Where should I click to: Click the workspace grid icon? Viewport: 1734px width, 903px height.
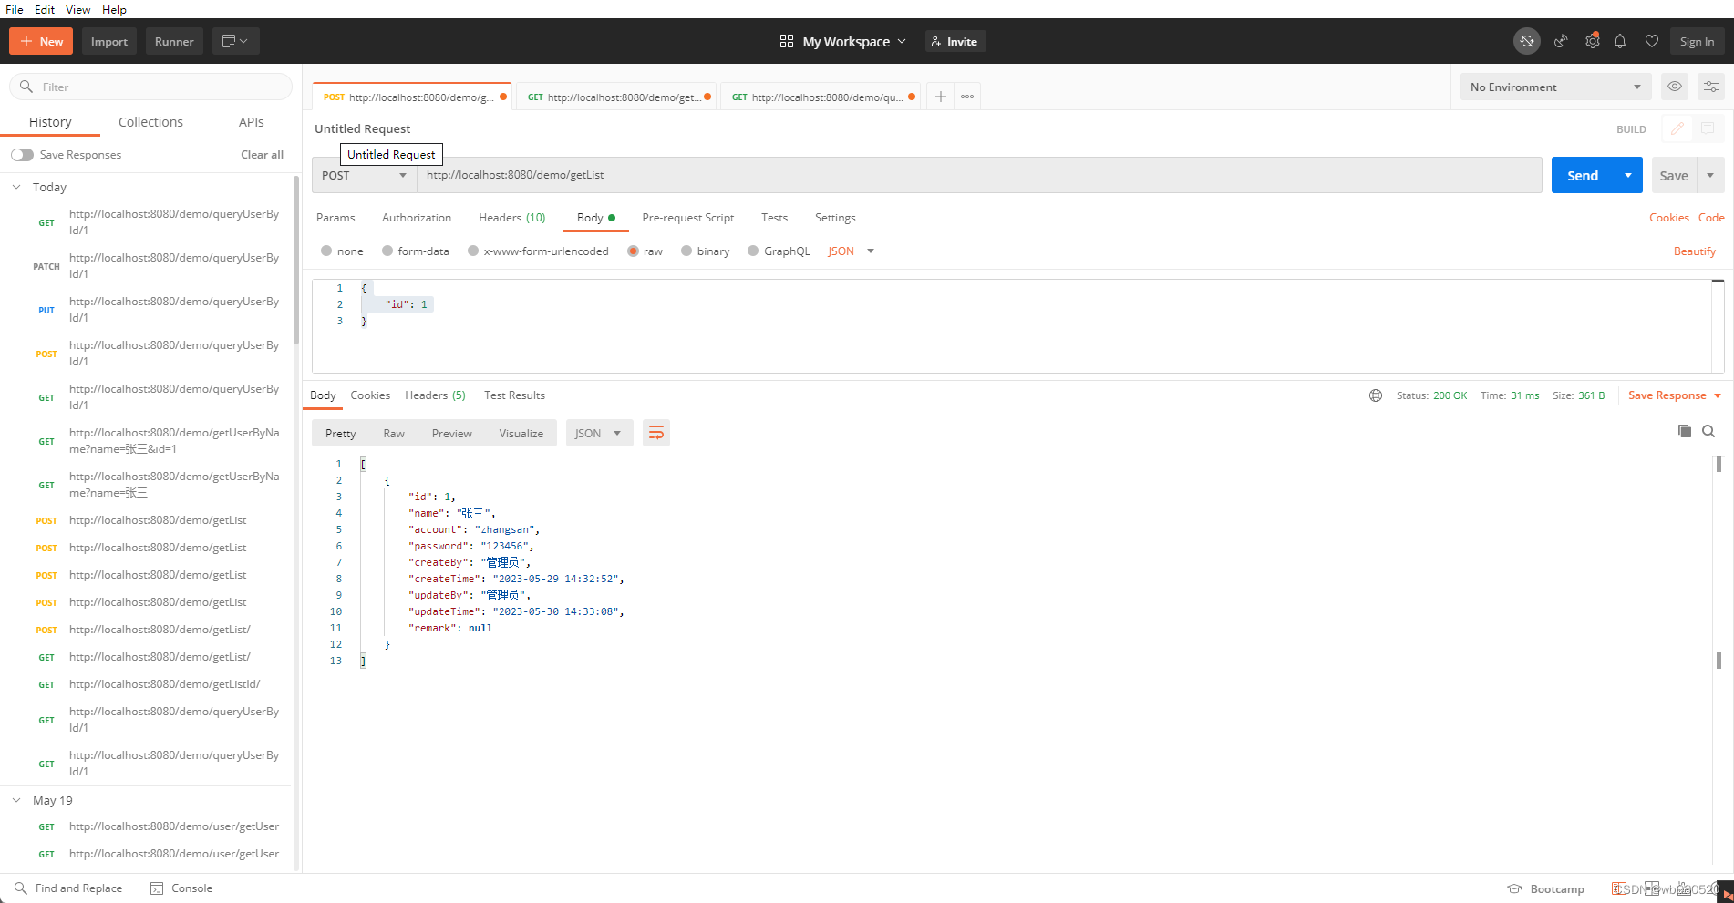point(787,41)
